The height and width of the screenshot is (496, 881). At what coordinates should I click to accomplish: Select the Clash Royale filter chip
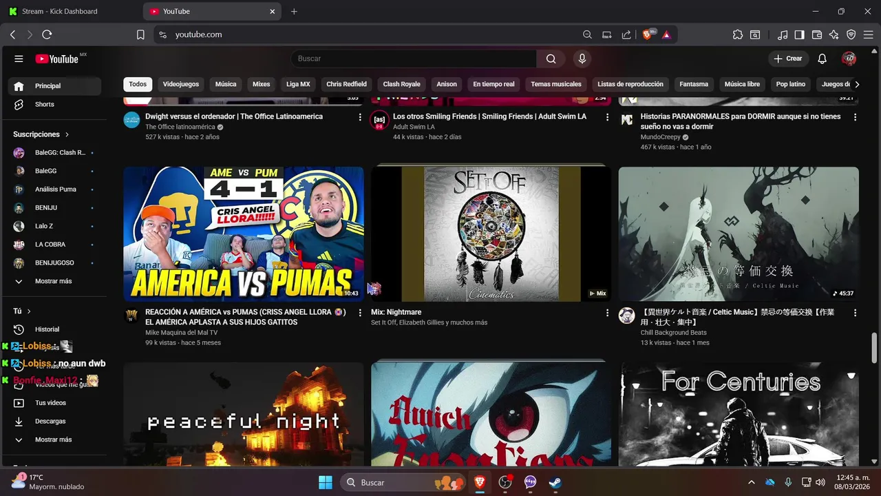coord(401,84)
